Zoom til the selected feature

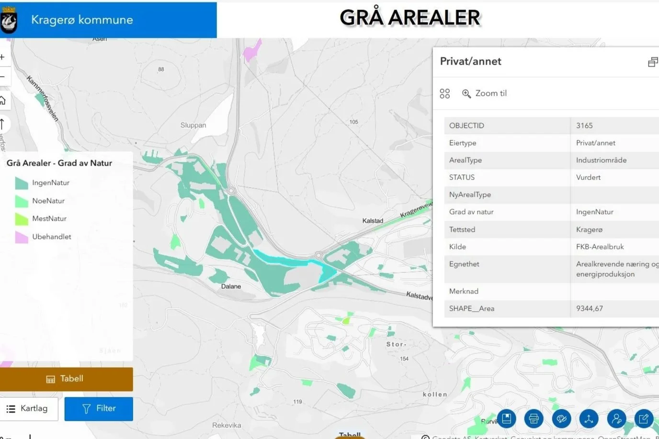coord(484,93)
